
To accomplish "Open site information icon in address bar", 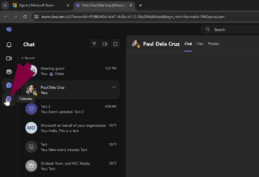I will click(x=36, y=17).
